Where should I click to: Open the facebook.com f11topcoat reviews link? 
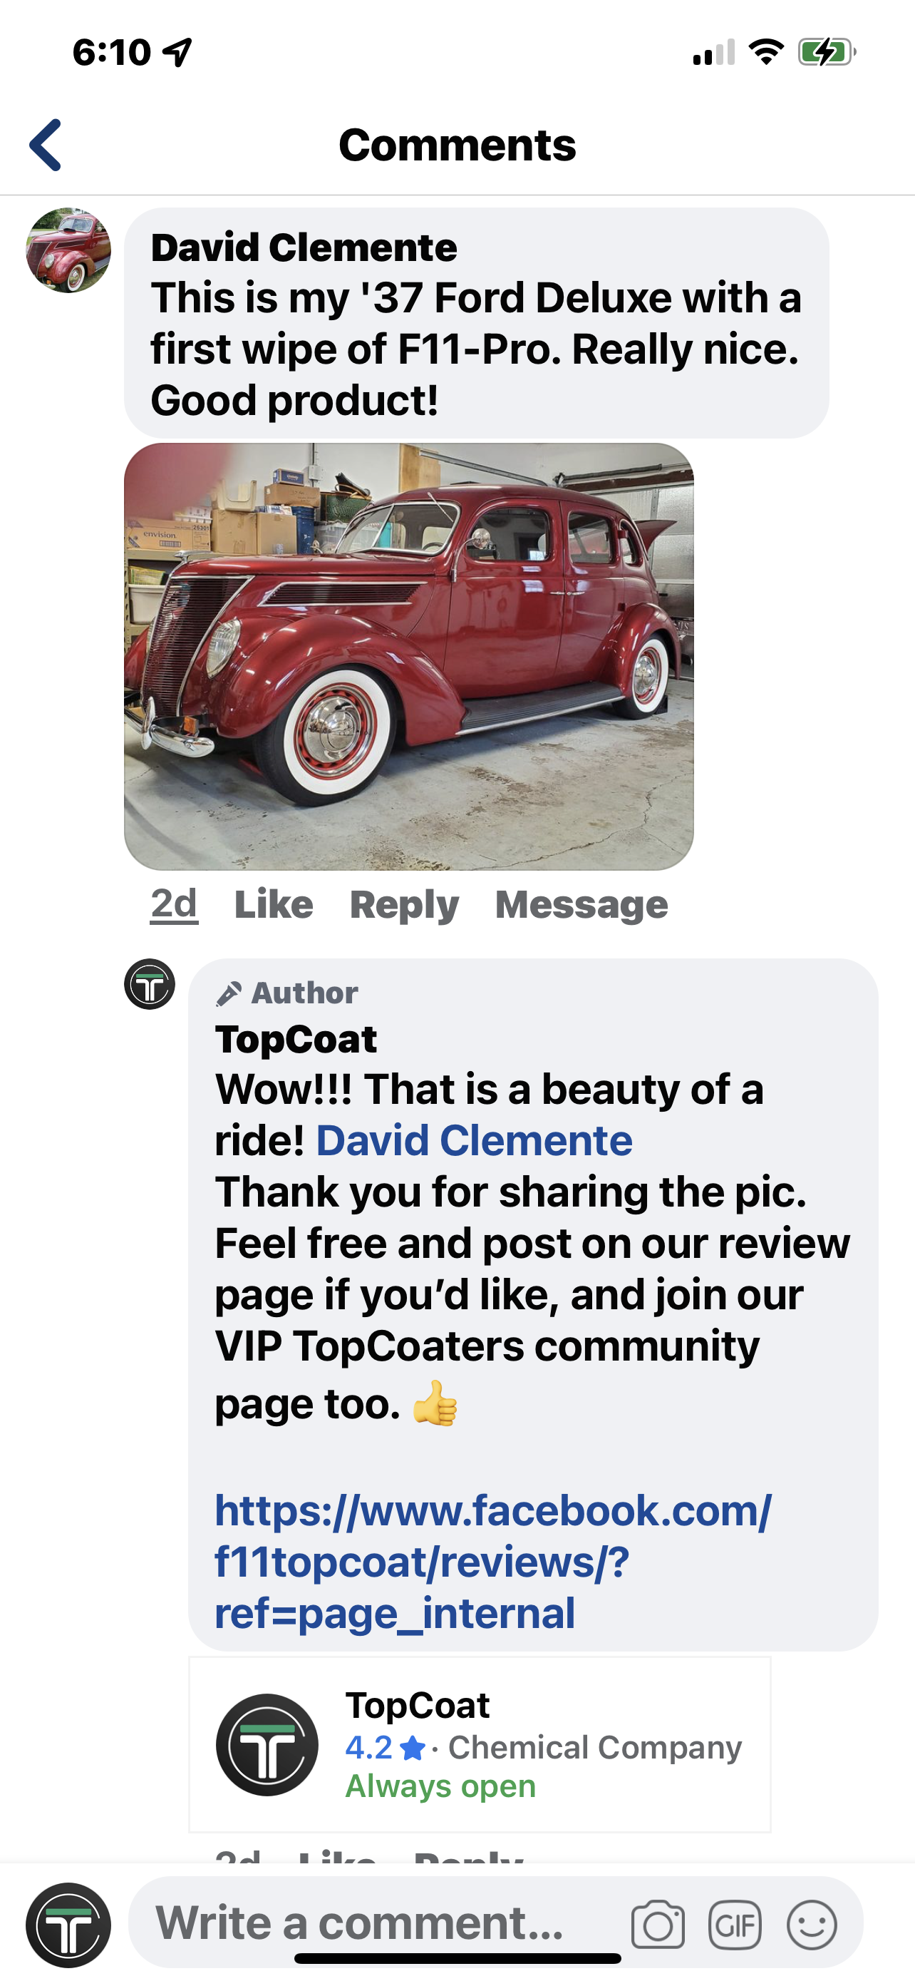tap(493, 1561)
